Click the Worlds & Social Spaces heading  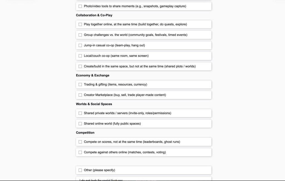point(94,104)
